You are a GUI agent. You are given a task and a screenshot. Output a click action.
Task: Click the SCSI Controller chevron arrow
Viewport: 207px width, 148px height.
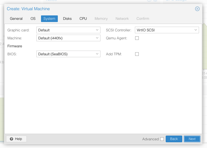point(196,30)
